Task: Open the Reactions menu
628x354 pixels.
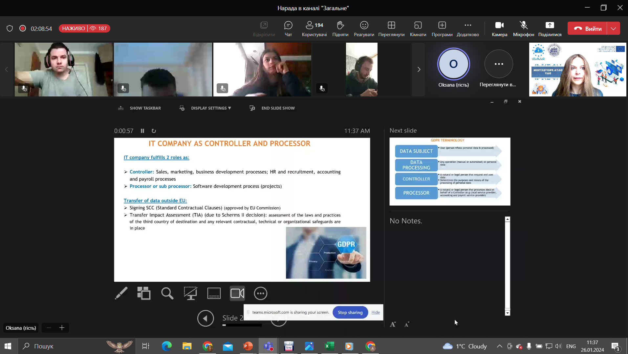Action: coord(364,29)
